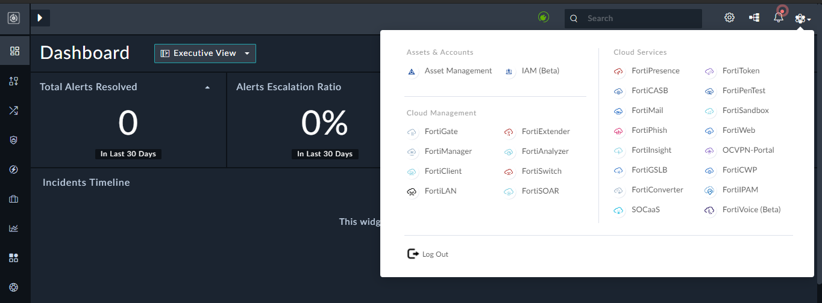Image resolution: width=822 pixels, height=303 pixels.
Task: Open IAM (Beta)
Action: coord(541,71)
